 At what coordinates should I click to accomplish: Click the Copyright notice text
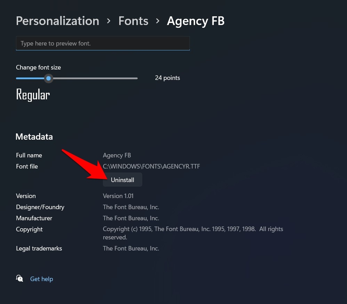[193, 233]
